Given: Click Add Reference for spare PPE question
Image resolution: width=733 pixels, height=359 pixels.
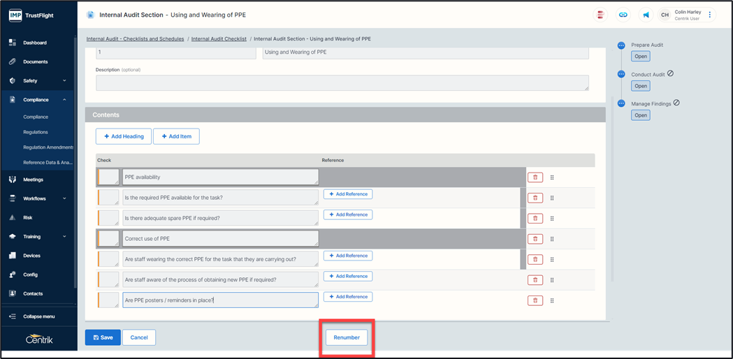Looking at the screenshot, I should (348, 215).
